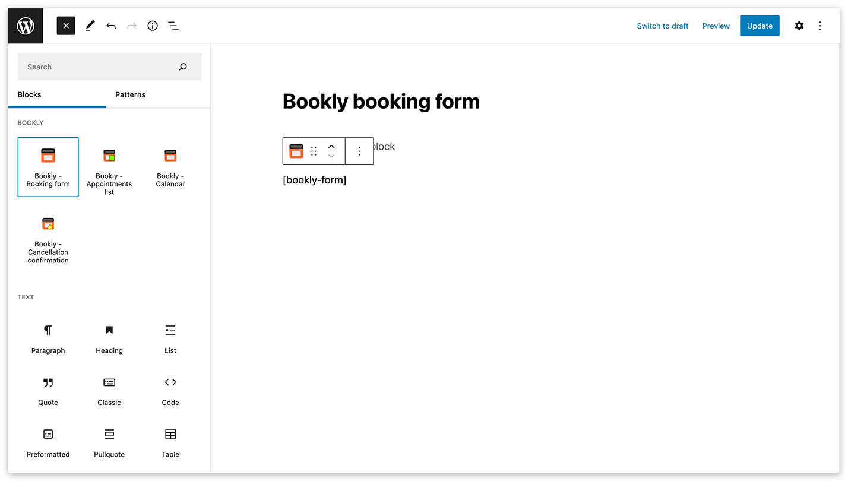Image resolution: width=848 pixels, height=481 pixels.
Task: Select the [bookly-form] shortcode text
Action: pos(315,180)
